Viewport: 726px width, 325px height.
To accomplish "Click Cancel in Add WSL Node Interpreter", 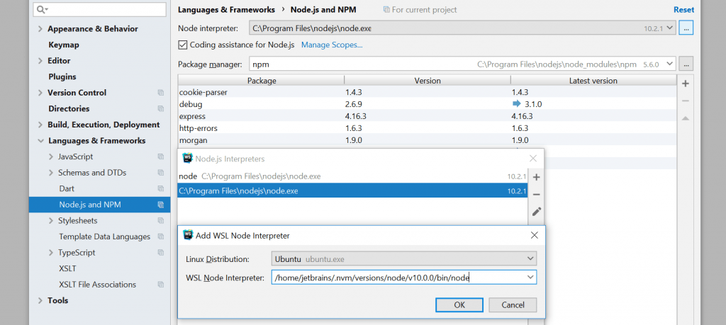I will coord(513,304).
